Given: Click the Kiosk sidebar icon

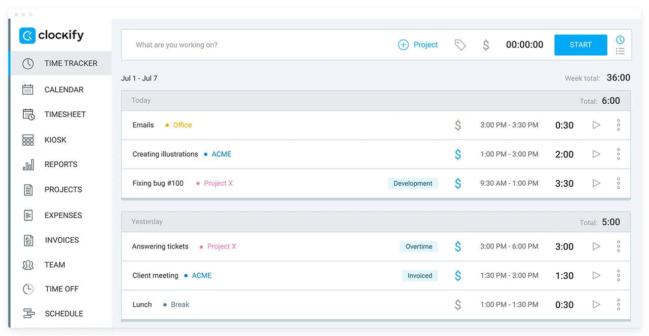Looking at the screenshot, I should [x=28, y=140].
